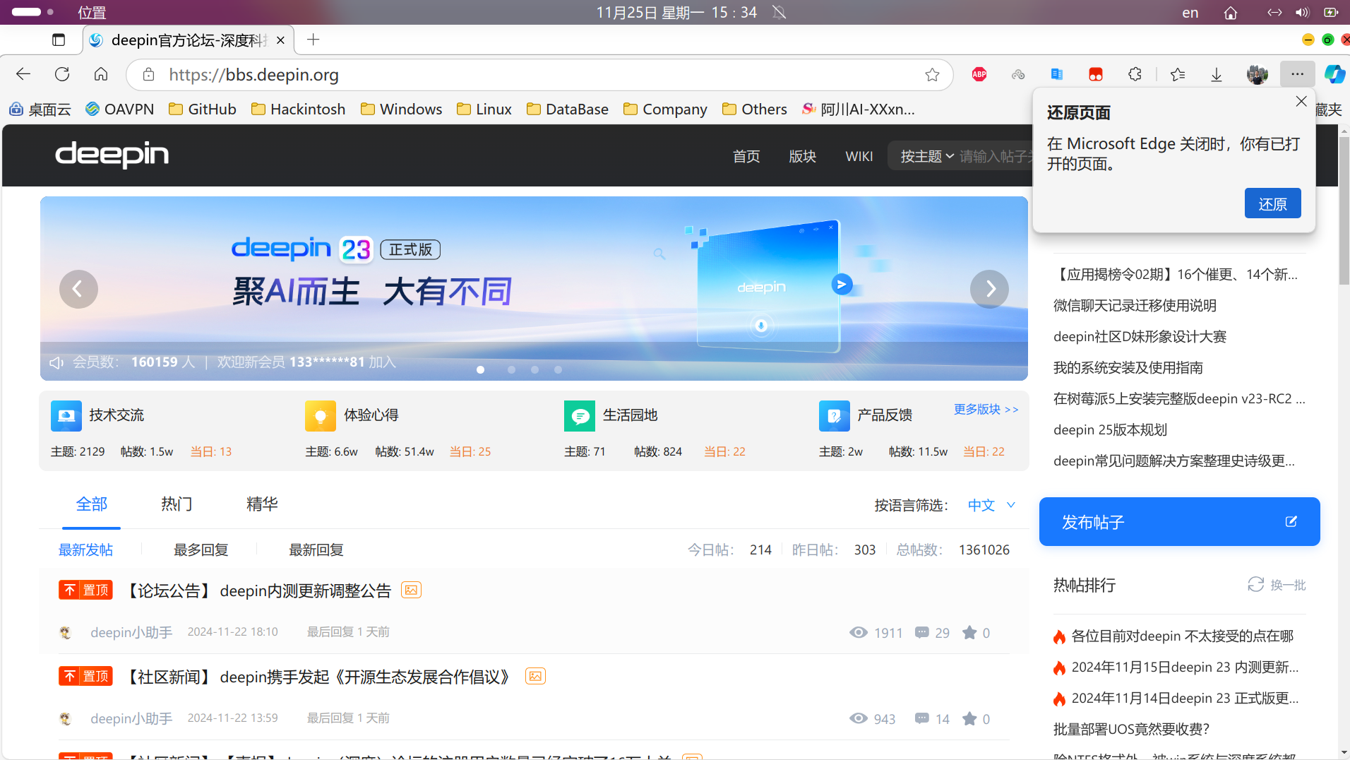This screenshot has width=1350, height=760.
Task: Open the DataBase bookmarks folder
Action: coord(568,109)
